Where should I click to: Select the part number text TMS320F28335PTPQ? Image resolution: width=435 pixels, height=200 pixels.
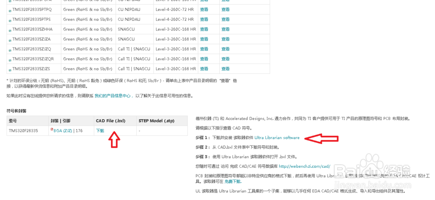click(32, 10)
